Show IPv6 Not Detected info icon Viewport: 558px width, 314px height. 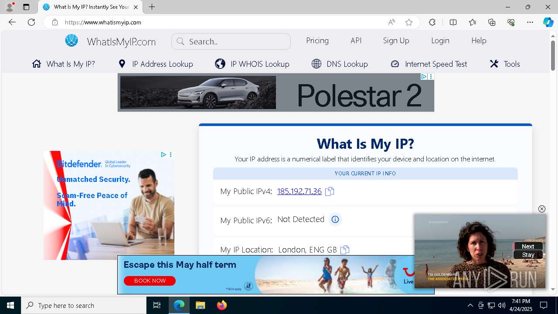[335, 219]
